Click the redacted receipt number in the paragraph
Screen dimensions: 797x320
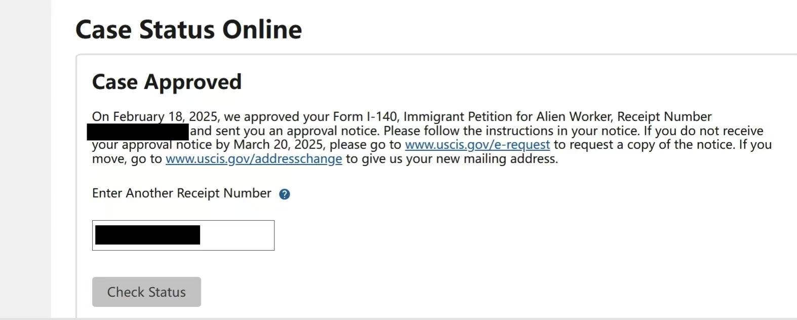pyautogui.click(x=138, y=132)
